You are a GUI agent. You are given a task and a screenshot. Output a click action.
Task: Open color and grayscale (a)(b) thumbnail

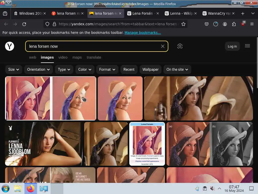210,144
